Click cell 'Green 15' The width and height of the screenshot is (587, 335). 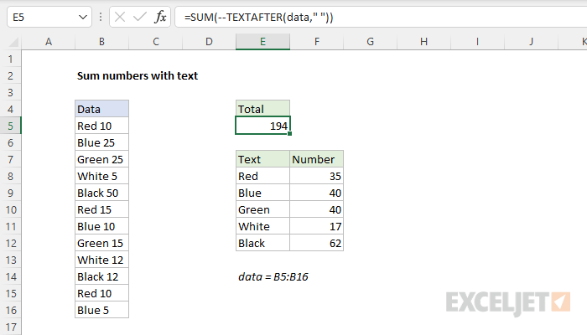pyautogui.click(x=101, y=244)
